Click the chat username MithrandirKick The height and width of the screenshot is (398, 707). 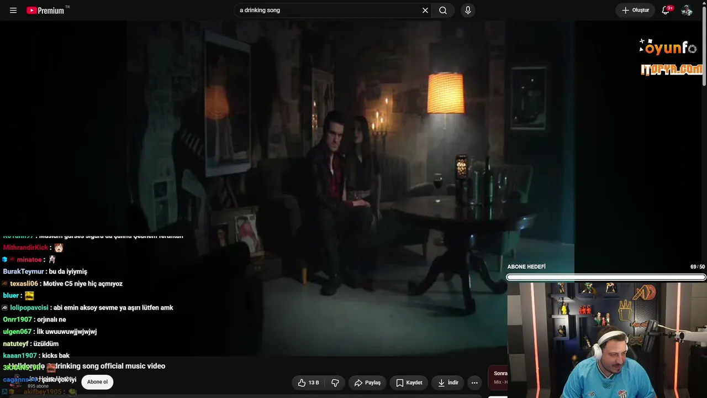pyautogui.click(x=25, y=248)
